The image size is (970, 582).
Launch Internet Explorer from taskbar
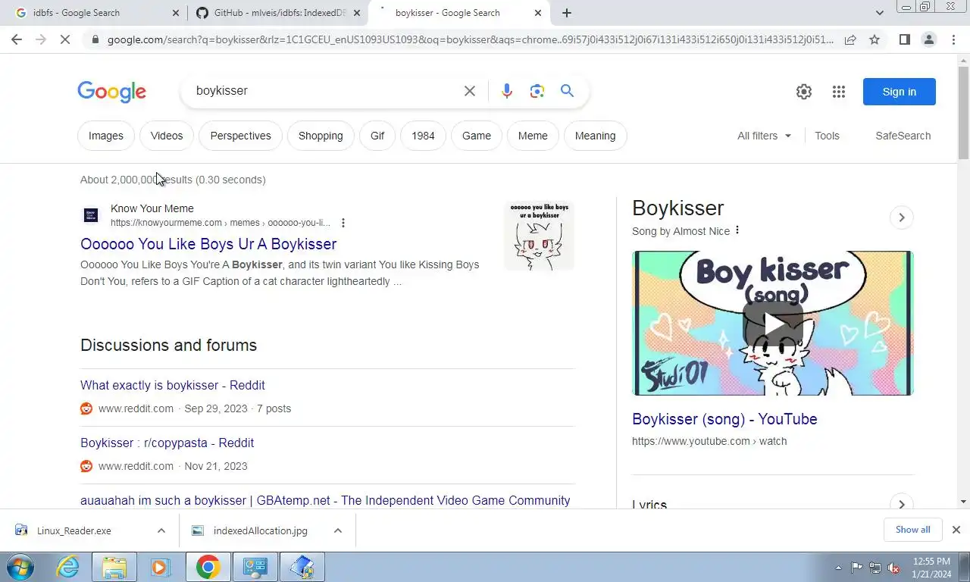point(67,567)
